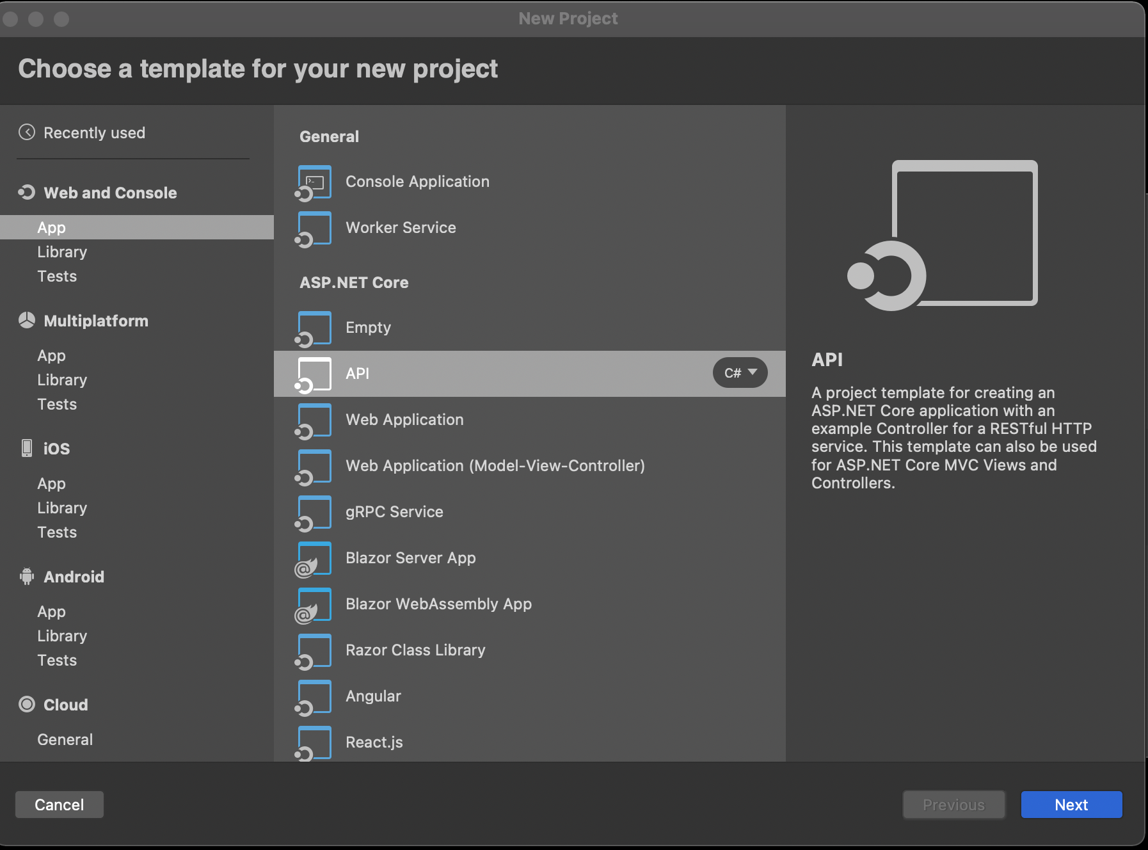This screenshot has height=850, width=1148.
Task: Select Tests under Web and Console
Action: point(57,276)
